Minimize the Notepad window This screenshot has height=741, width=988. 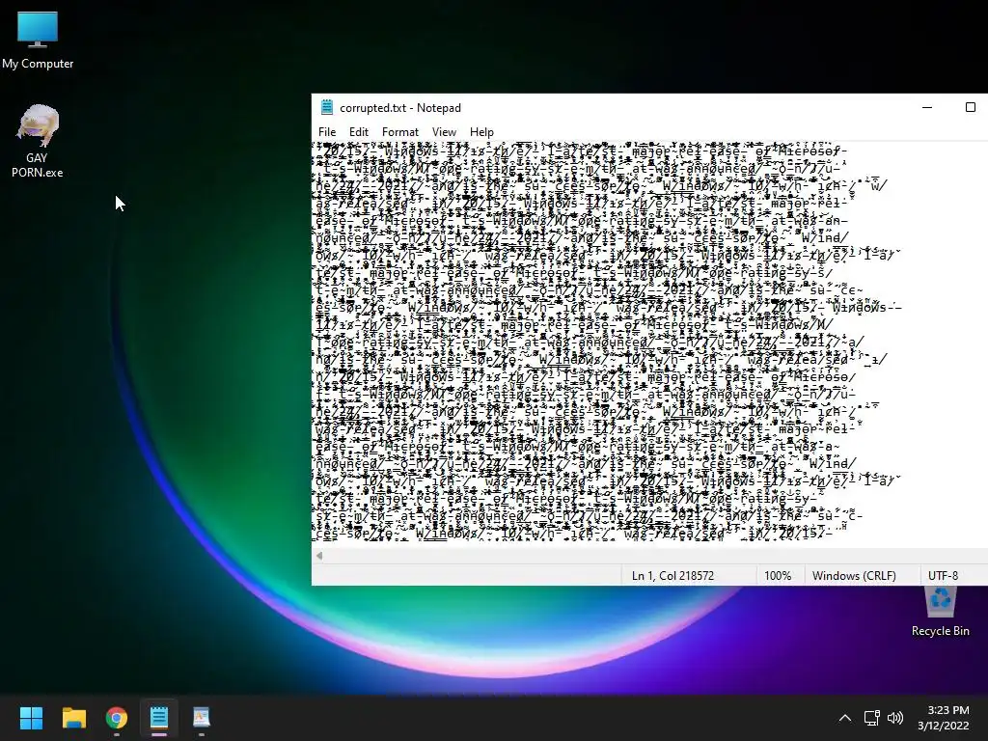pos(927,107)
